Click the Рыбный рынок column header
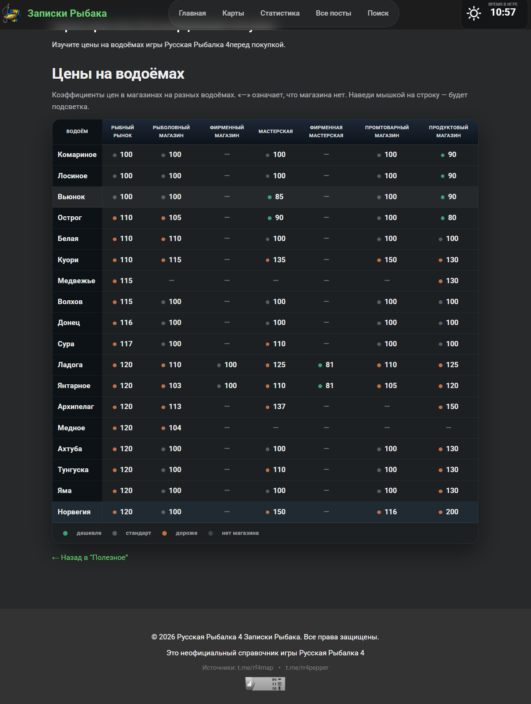Image resolution: width=531 pixels, height=704 pixels. click(122, 132)
